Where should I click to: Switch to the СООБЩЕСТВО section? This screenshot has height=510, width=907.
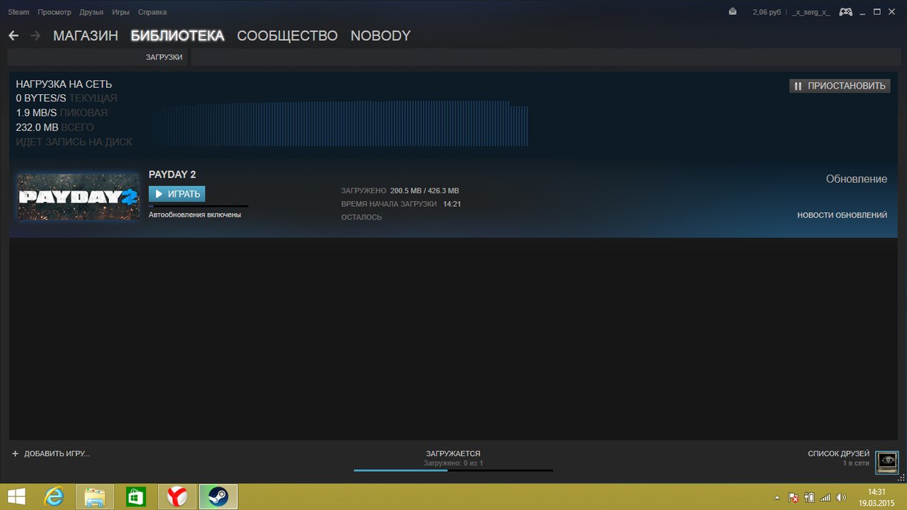pyautogui.click(x=287, y=35)
